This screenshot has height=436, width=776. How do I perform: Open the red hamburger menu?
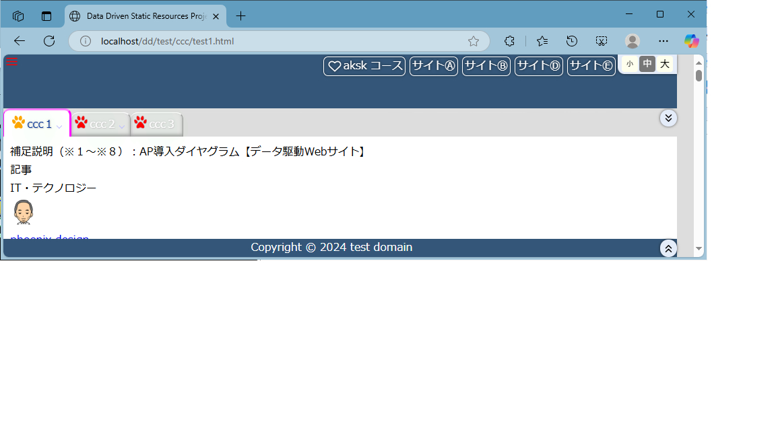11,62
